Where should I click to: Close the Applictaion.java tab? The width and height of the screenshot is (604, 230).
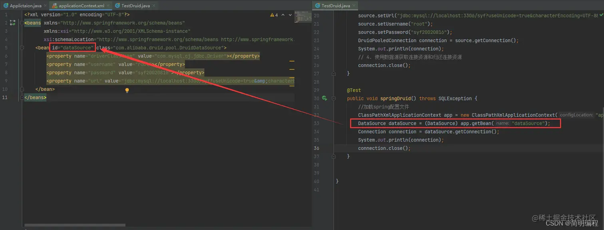pyautogui.click(x=44, y=6)
